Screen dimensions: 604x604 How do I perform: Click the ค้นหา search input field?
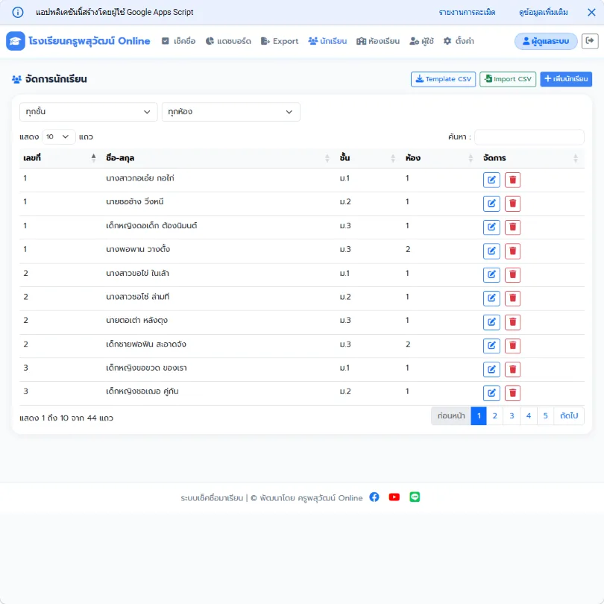pyautogui.click(x=529, y=136)
